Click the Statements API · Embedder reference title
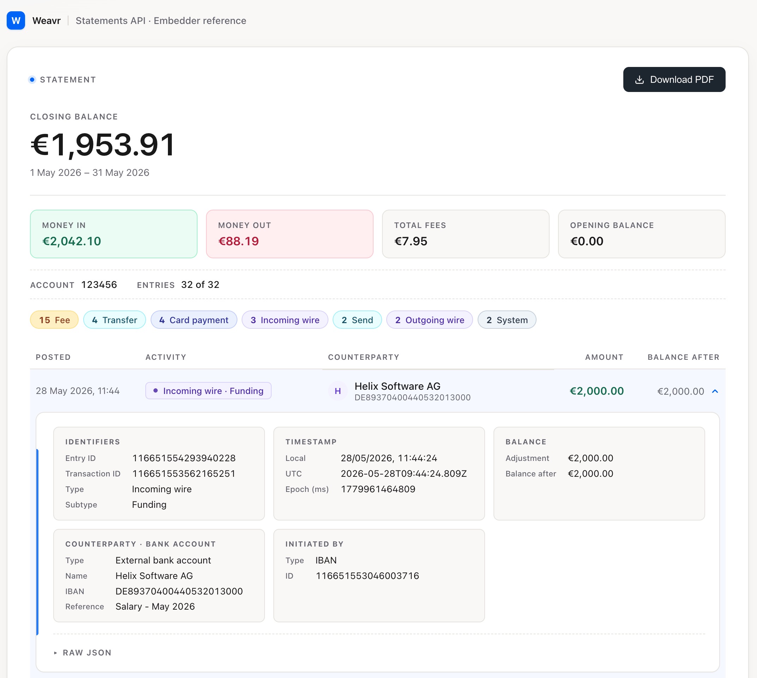Image resolution: width=757 pixels, height=678 pixels. point(161,21)
